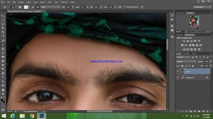The height and width of the screenshot is (119, 213).
Task: Select the foreground color swatch
Action: pos(2,100)
